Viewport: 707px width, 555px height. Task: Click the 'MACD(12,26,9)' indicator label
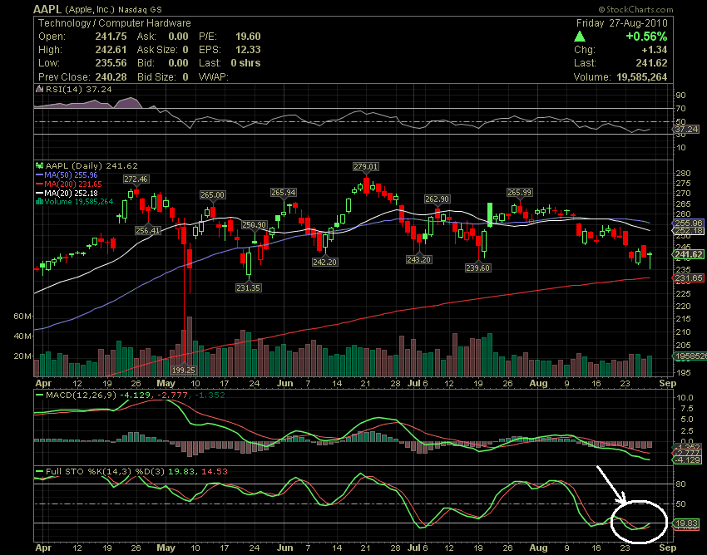click(x=82, y=395)
